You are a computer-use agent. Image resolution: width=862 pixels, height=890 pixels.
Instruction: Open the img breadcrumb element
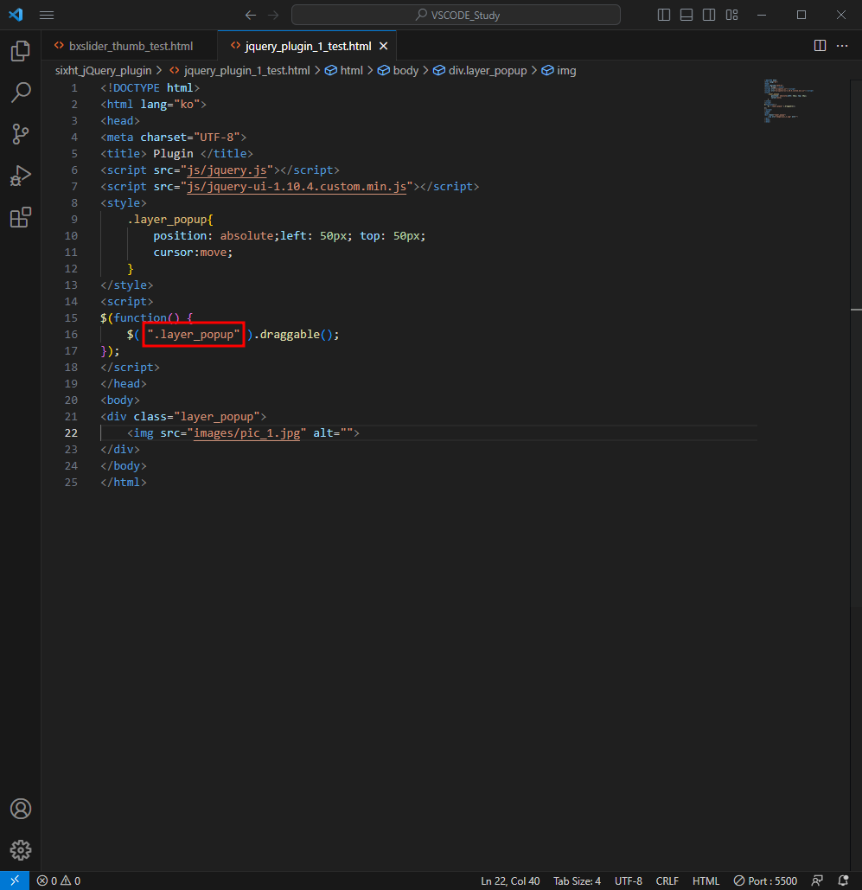pos(559,70)
